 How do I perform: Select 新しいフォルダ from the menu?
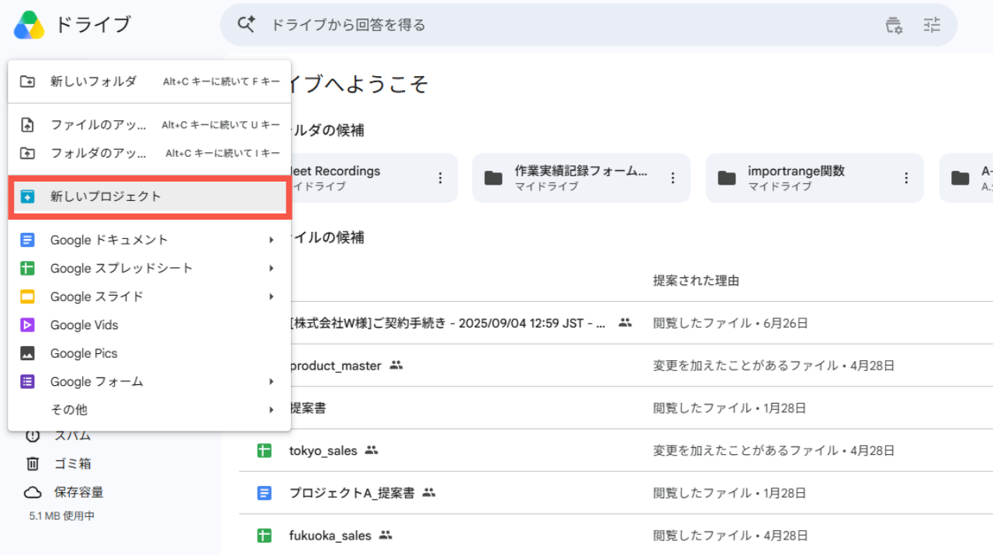[150, 82]
